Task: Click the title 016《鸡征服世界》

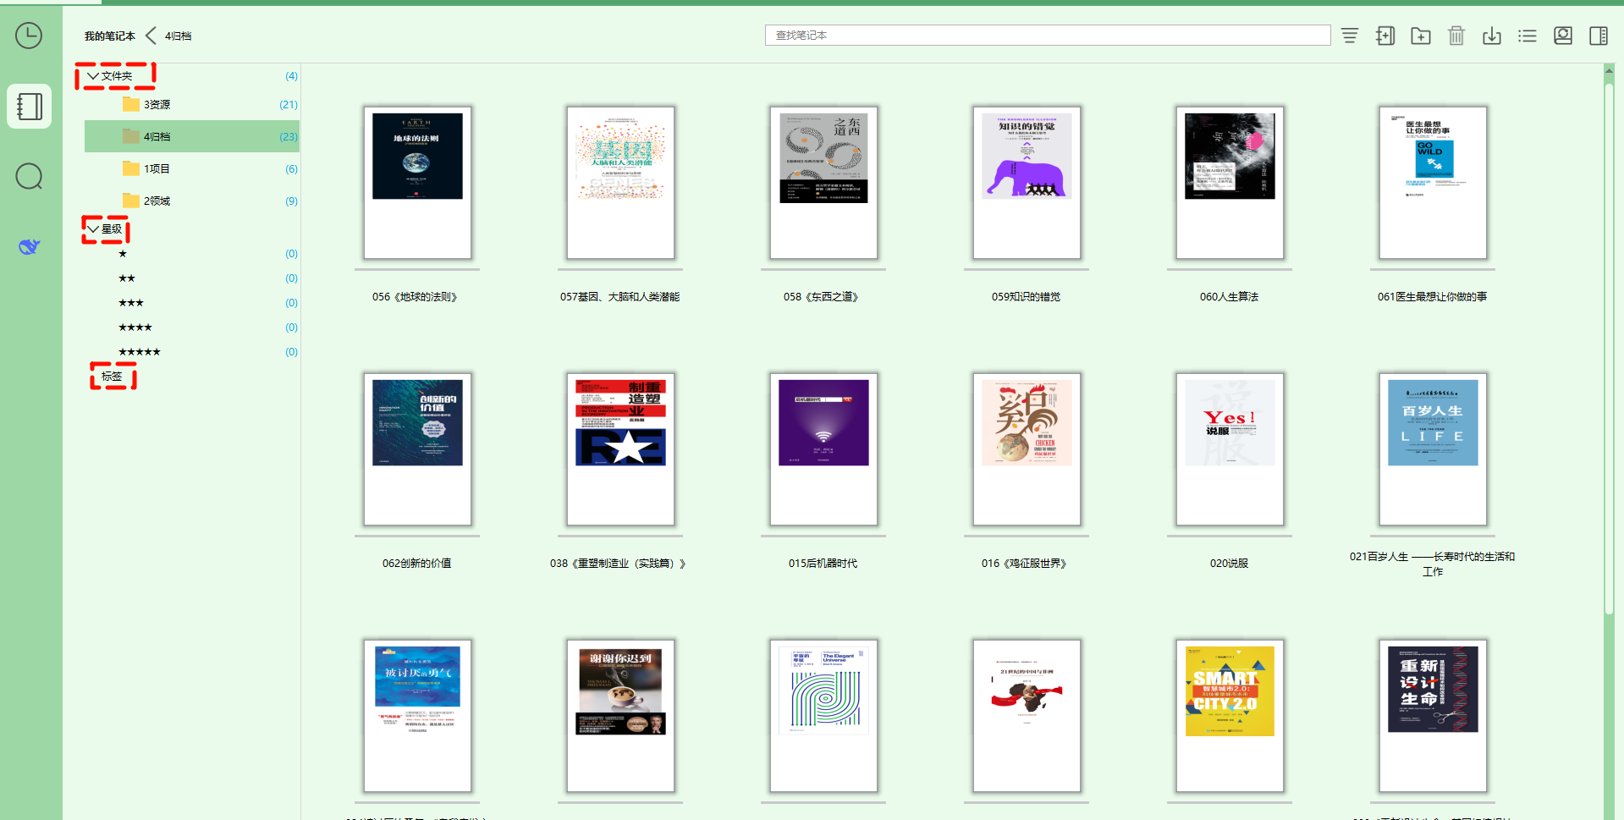Action: click(1024, 564)
